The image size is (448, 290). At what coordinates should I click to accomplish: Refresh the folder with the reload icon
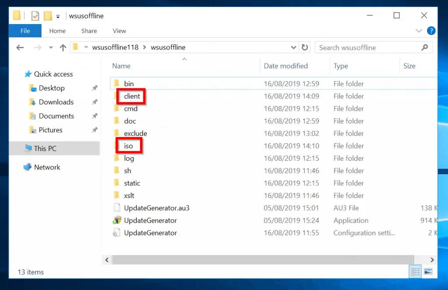click(305, 47)
